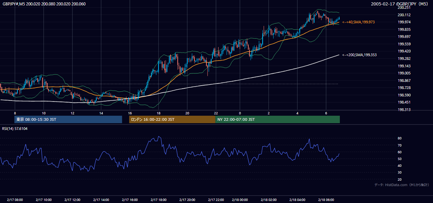
Task: Click the bottom date label 2/17 12:00
Action: click(72, 200)
